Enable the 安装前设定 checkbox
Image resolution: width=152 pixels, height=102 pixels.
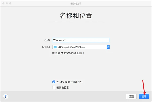point(54,88)
